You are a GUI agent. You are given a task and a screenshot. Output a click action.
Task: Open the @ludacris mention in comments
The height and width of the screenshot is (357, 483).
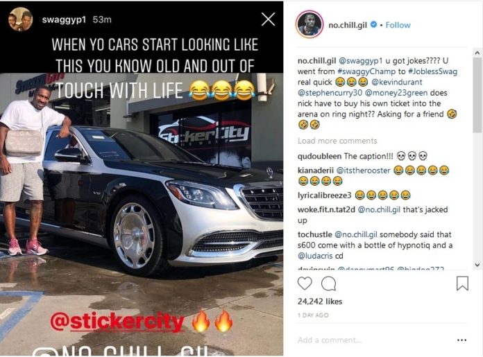click(315, 256)
